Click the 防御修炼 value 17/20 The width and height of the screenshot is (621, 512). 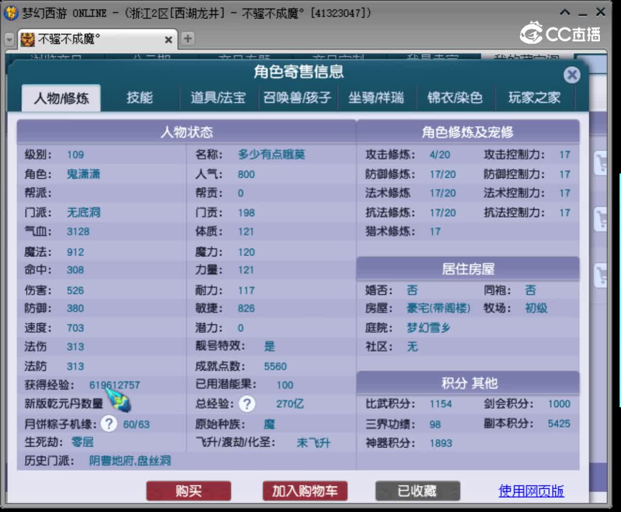coord(443,175)
